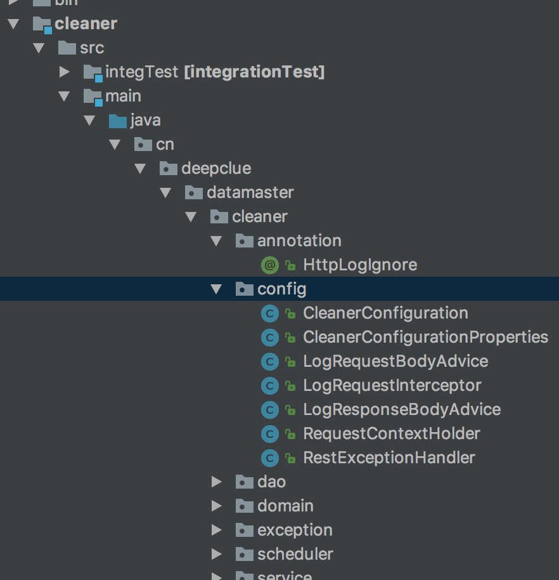Collapse the annotation package arrow
The image size is (559, 580).
pos(216,241)
